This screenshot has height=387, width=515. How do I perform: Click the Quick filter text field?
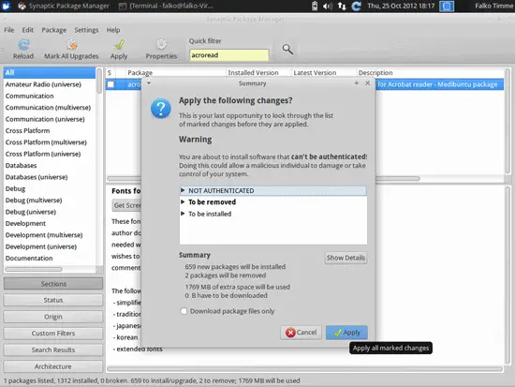coord(228,55)
